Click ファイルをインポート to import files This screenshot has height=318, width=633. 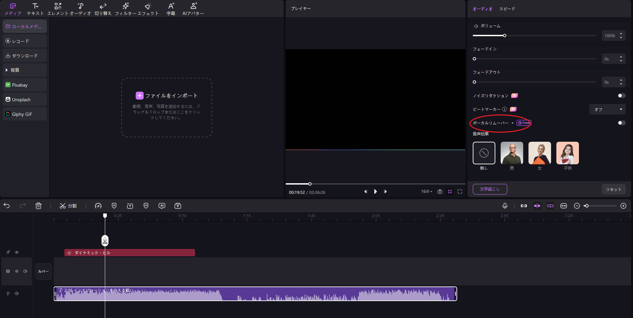167,96
